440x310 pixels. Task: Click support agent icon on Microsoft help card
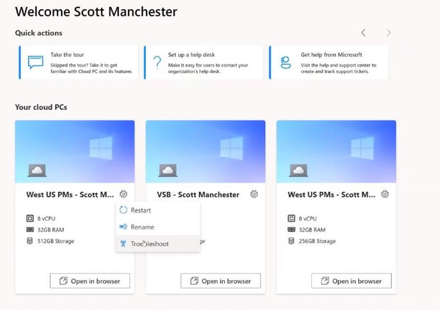click(286, 62)
